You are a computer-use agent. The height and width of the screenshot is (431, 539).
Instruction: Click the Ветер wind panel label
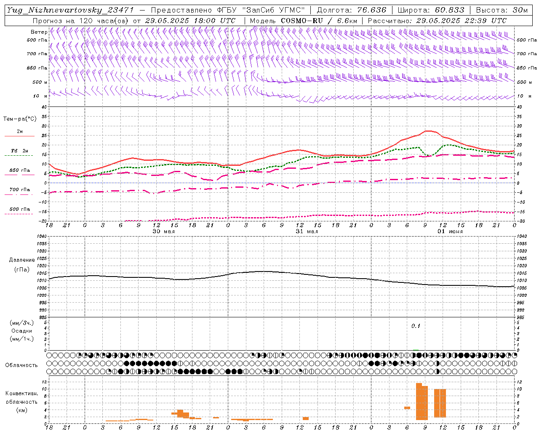39,32
